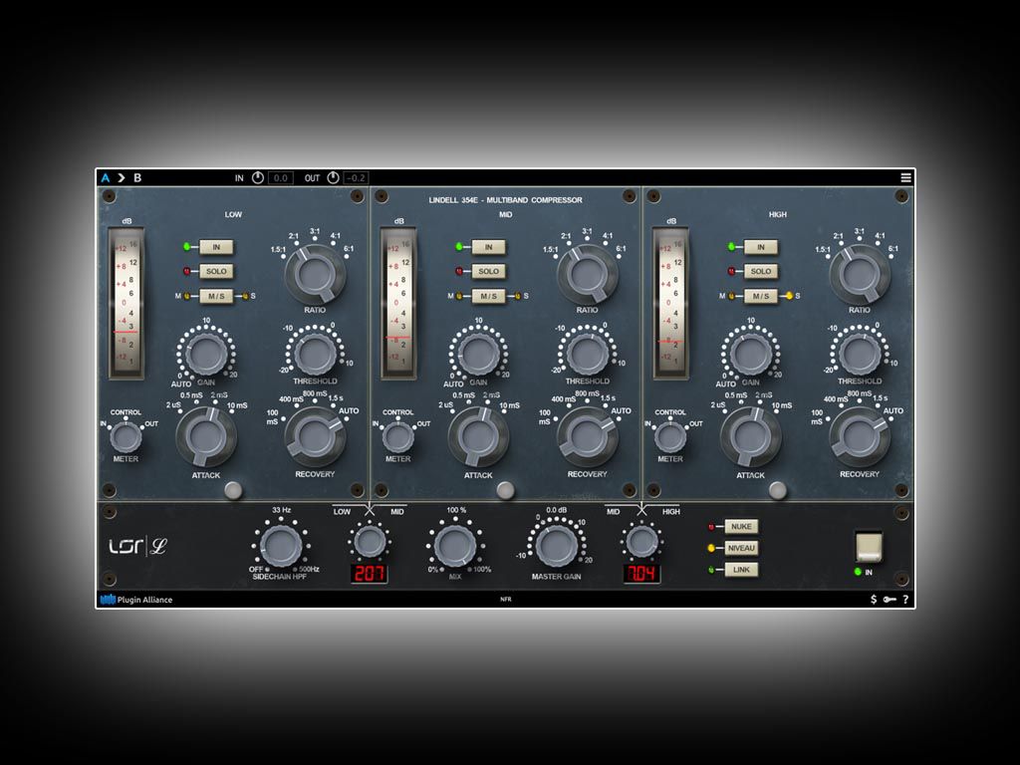Screen dimensions: 1020x765
Task: Click the silver round button under MID band
Action: pyautogui.click(x=505, y=490)
